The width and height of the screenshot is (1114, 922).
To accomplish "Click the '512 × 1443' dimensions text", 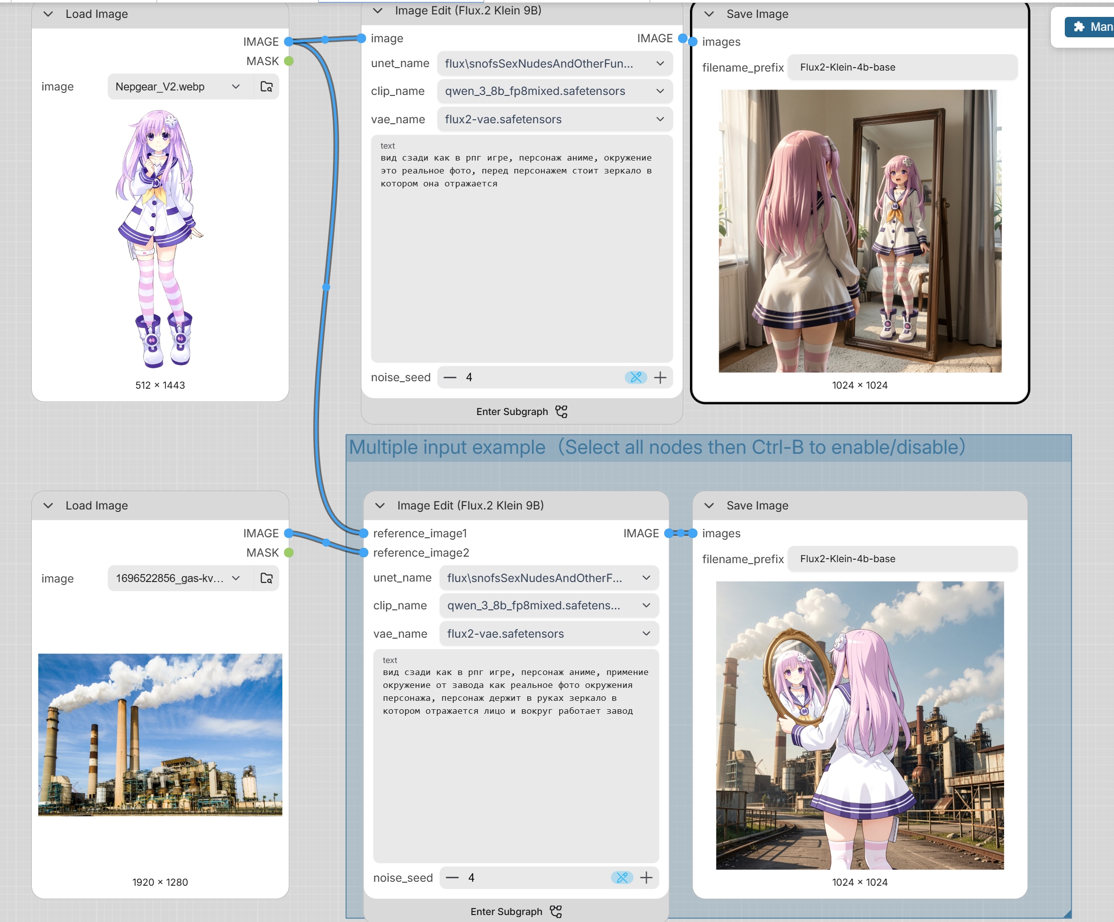I will tap(160, 385).
